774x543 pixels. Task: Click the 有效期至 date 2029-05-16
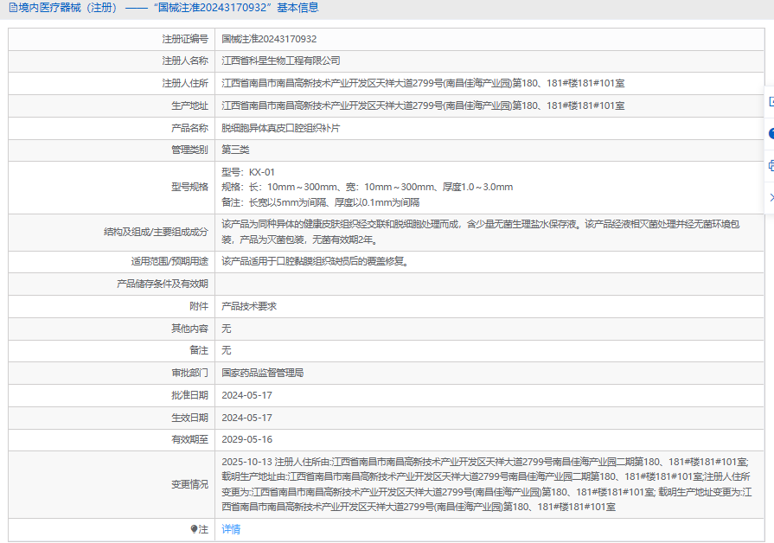pos(246,439)
